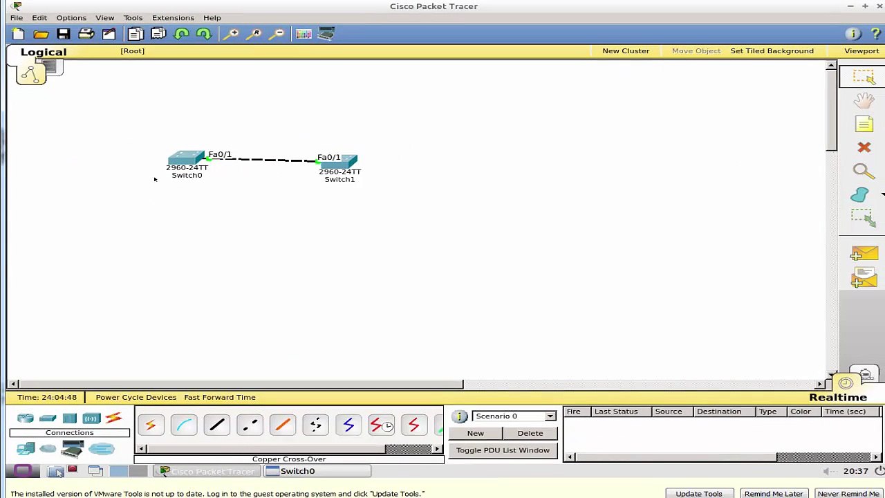Click Fast Forward Time
Screen dimensions: 885x498
(x=220, y=397)
